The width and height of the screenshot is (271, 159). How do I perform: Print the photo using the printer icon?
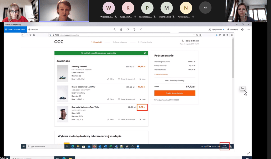coord(242,30)
